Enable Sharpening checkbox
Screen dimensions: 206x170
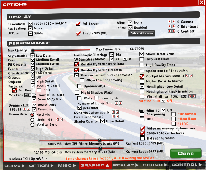coord(142,114)
